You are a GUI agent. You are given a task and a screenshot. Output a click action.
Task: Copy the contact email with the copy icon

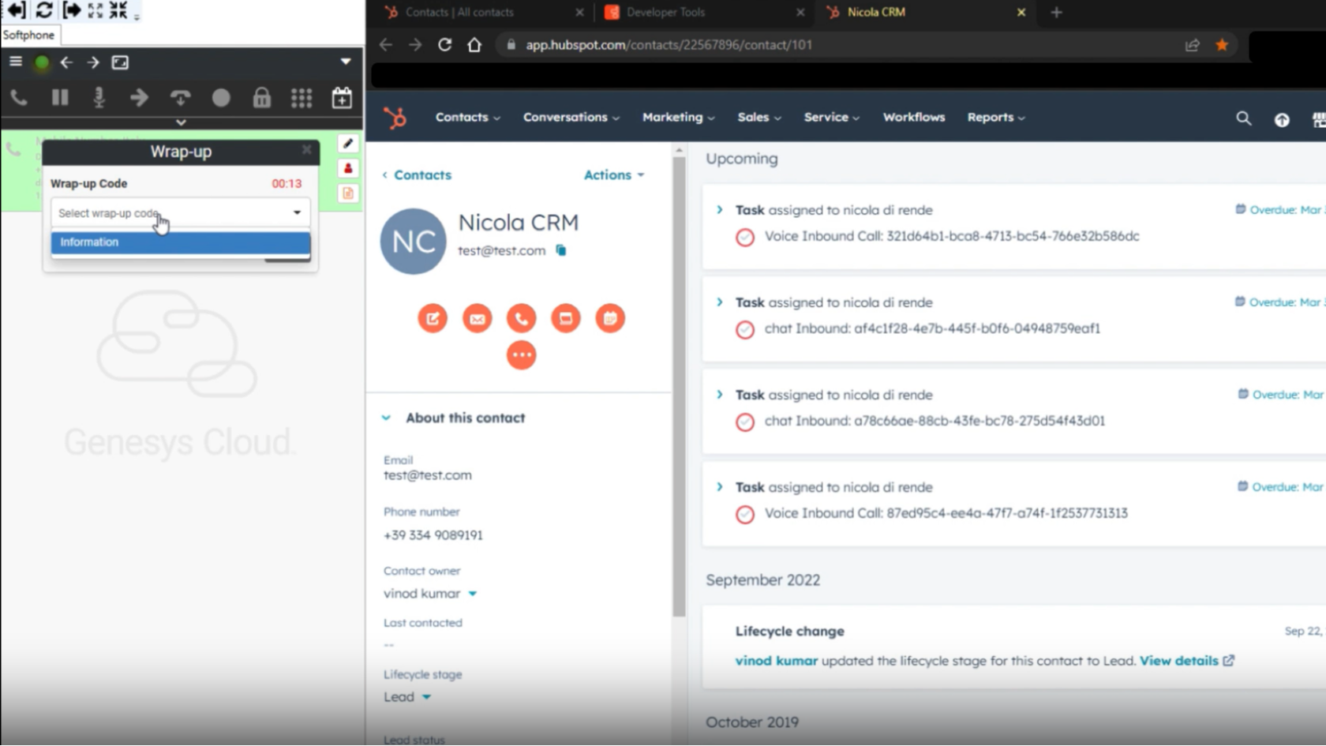tap(561, 250)
